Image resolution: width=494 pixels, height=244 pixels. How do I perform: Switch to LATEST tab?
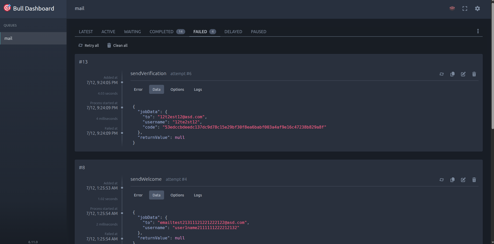[x=86, y=32]
